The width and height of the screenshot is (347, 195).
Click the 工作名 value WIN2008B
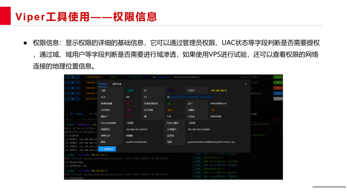coord(216,116)
